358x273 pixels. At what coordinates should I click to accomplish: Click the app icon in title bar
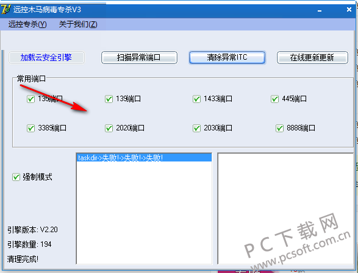(6, 9)
